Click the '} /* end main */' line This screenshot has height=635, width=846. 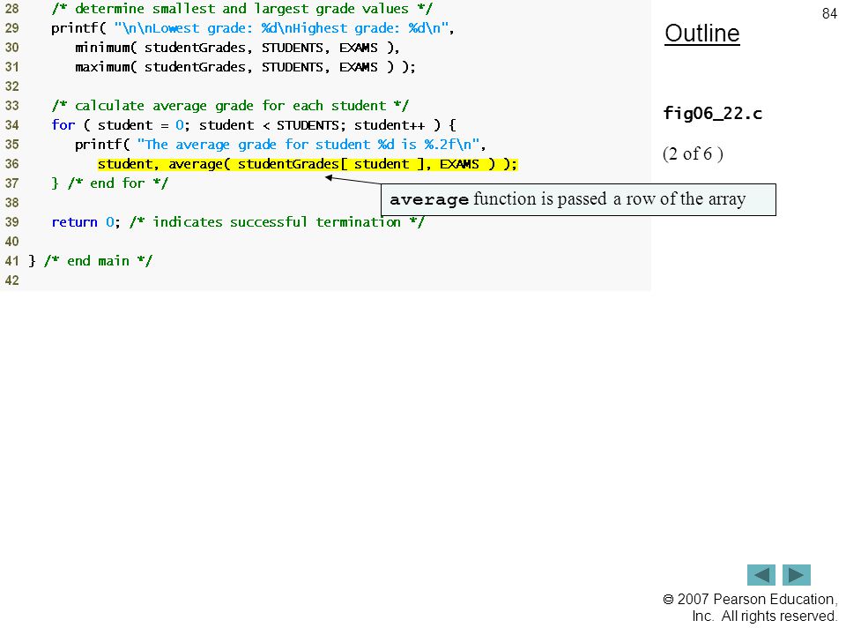tap(90, 261)
